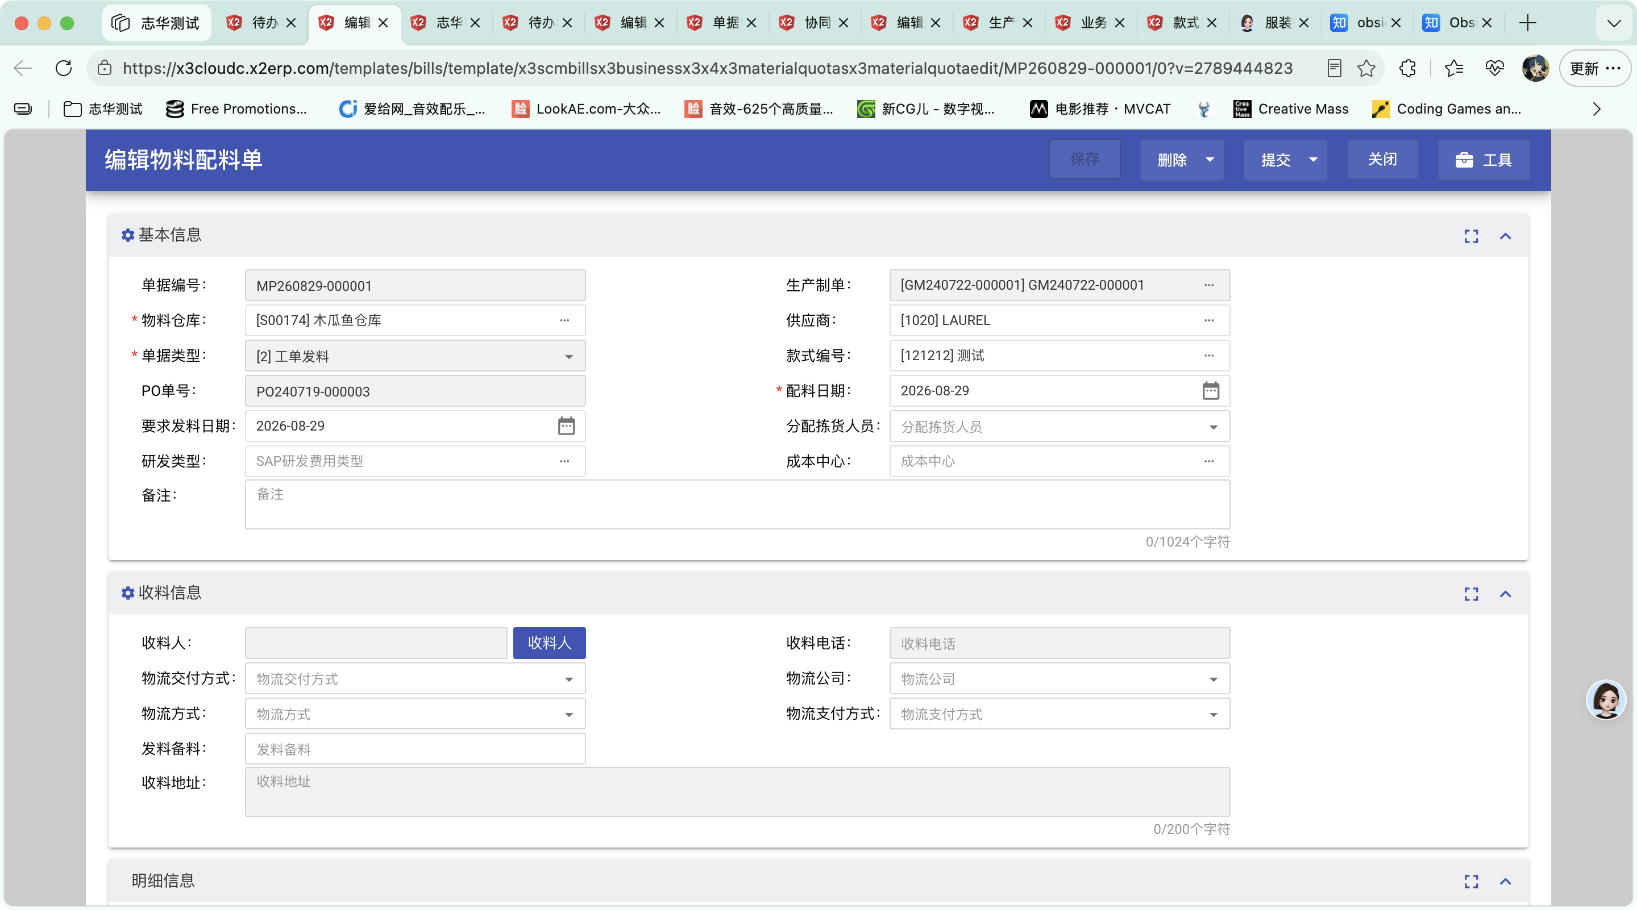1637x910 pixels.
Task: Open lookup dots for 成本中心 field
Action: pos(1208,461)
